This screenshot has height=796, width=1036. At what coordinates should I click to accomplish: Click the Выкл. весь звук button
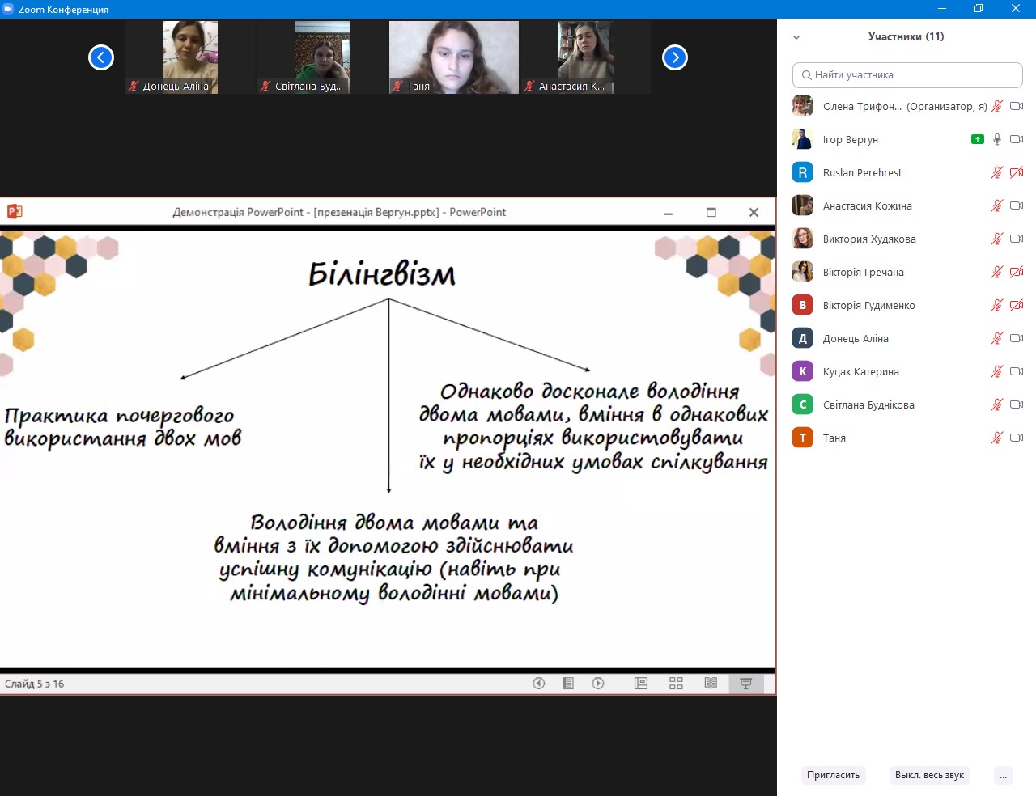929,775
